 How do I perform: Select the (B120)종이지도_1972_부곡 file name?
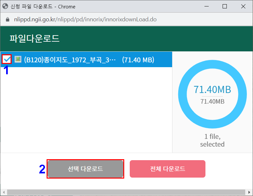click(70, 60)
